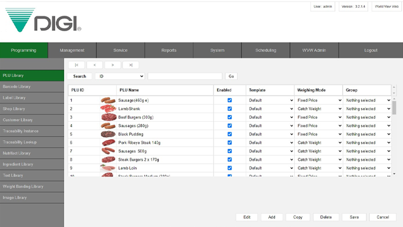This screenshot has height=227, width=403.
Task: Click the Go search button
Action: point(231,76)
